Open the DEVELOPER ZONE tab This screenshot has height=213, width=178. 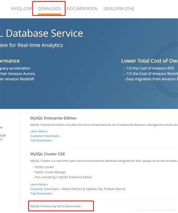pyautogui.click(x=119, y=9)
